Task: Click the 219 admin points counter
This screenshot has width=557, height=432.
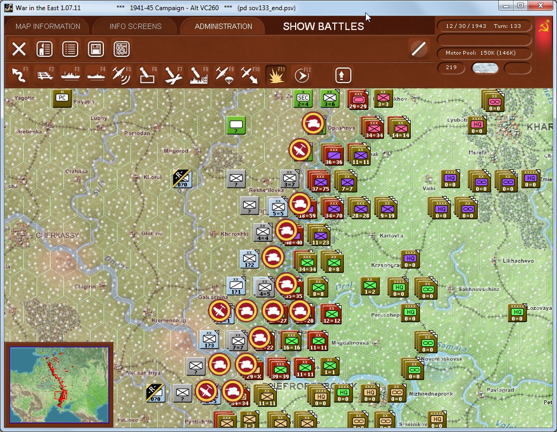Action: 451,68
